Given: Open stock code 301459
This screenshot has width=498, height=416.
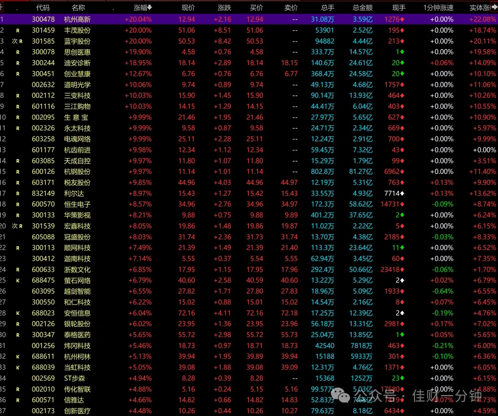Looking at the screenshot, I should [x=43, y=30].
